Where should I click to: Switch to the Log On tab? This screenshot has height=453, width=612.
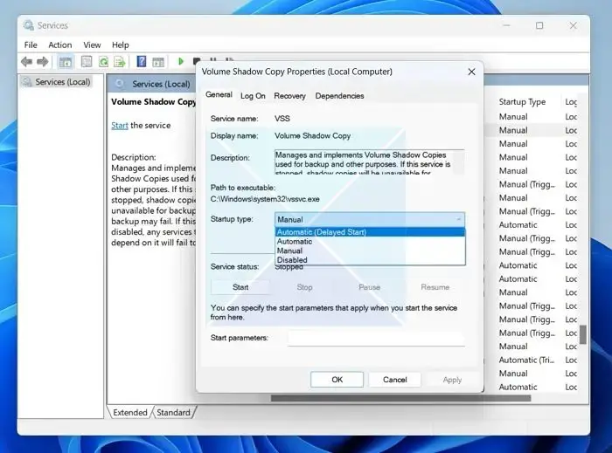pyautogui.click(x=253, y=96)
